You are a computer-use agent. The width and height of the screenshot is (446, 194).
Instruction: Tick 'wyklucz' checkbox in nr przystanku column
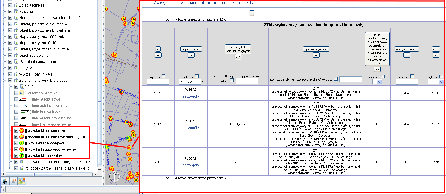point(196,76)
